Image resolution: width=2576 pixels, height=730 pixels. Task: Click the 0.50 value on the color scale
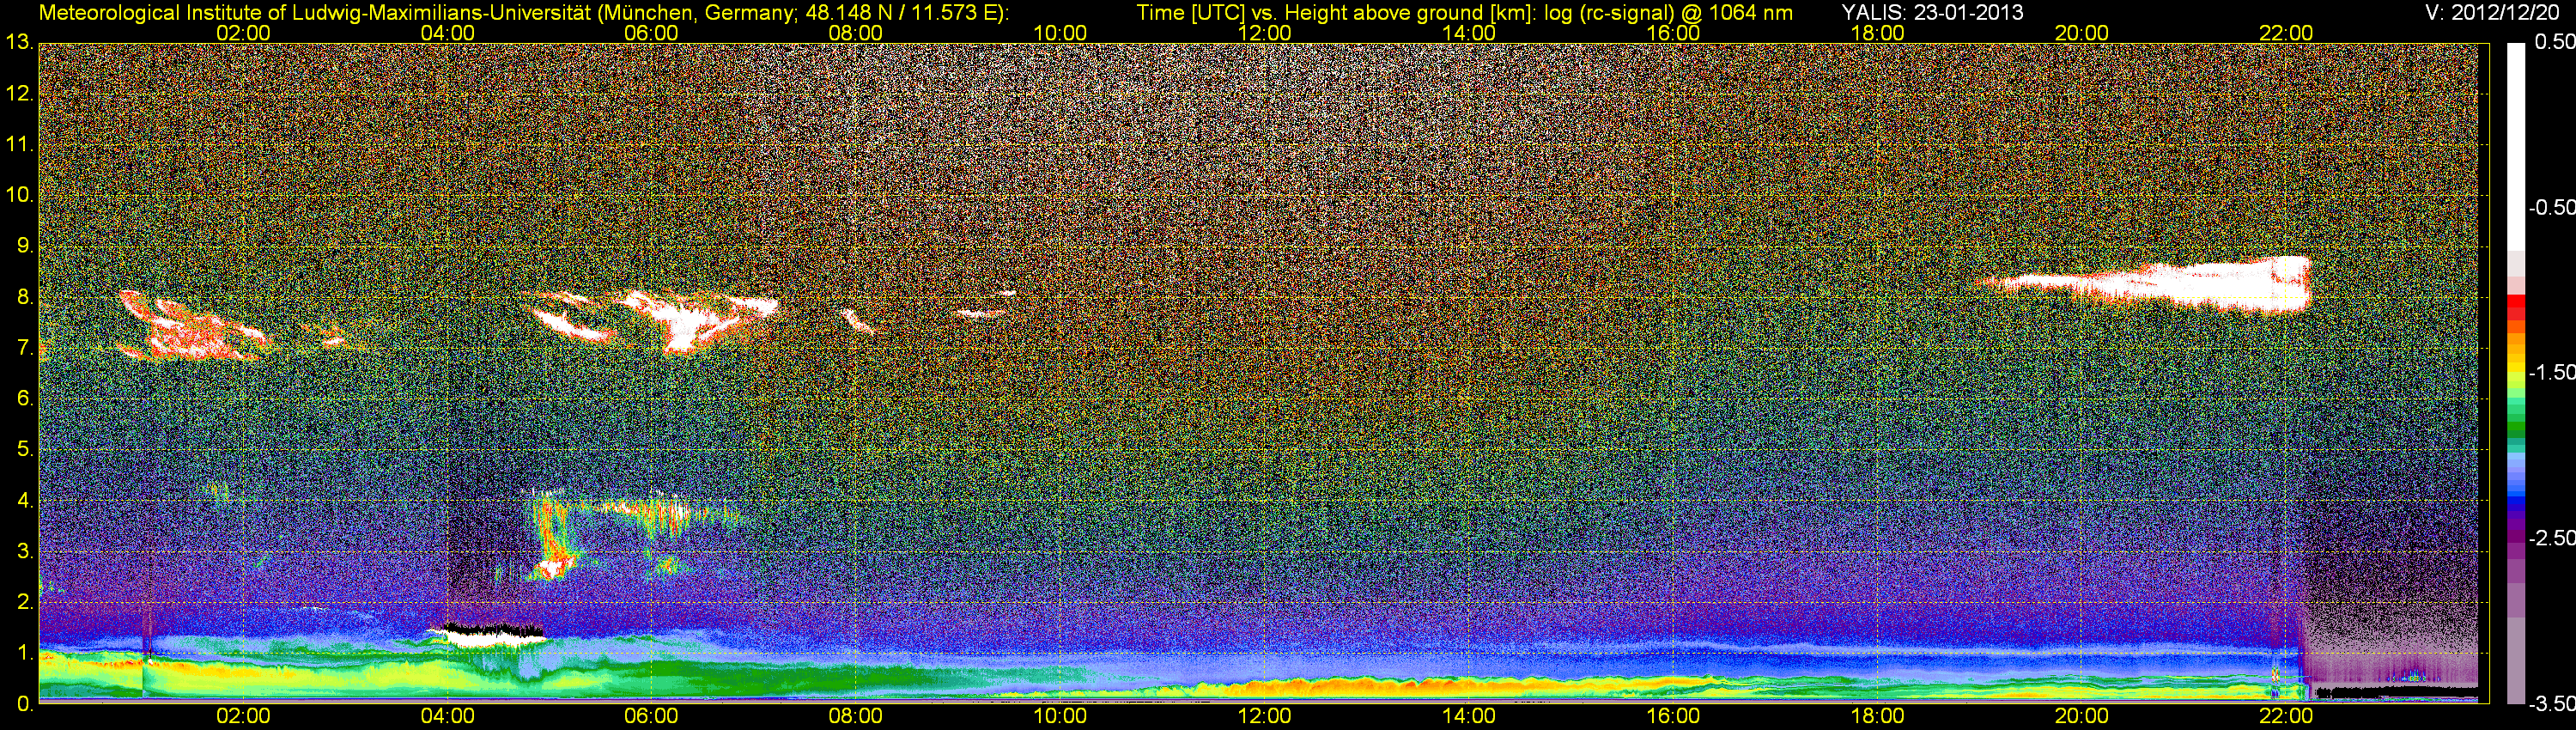(2555, 42)
